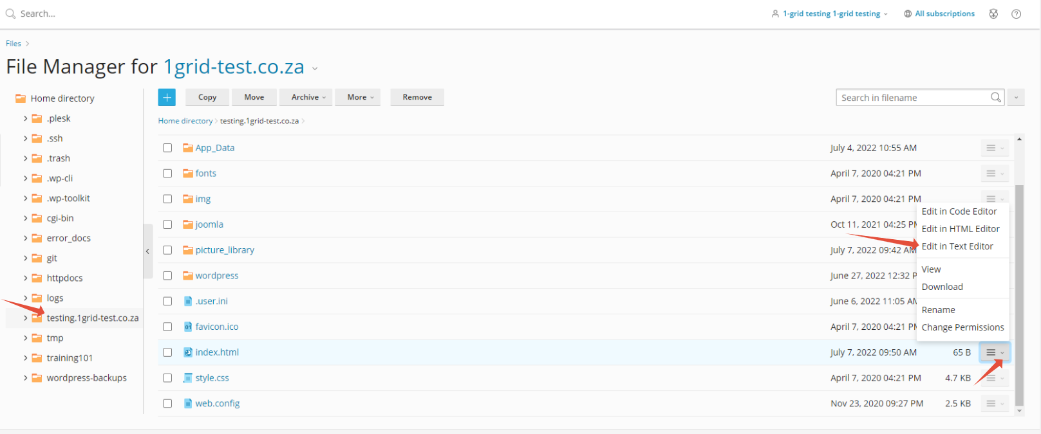Select Rename from context menu

click(x=938, y=310)
